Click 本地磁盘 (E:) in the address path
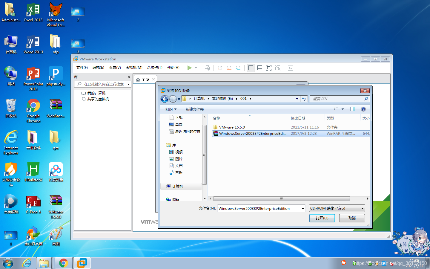Screen dimensions: 430x269 222,99
